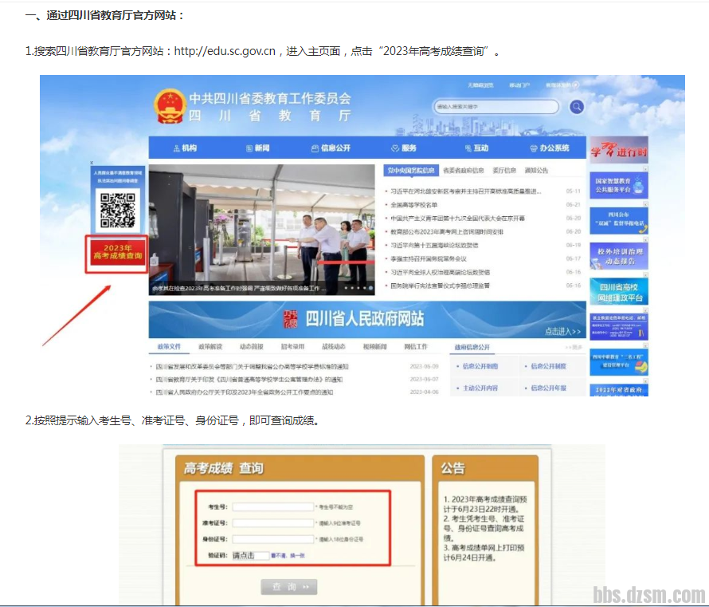Click the QR code image
Image resolution: width=709 pixels, height=607 pixels.
click(117, 209)
